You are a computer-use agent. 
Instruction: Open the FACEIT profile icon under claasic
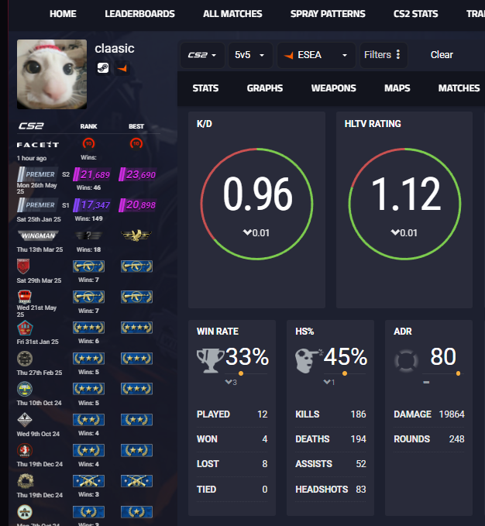(122, 68)
